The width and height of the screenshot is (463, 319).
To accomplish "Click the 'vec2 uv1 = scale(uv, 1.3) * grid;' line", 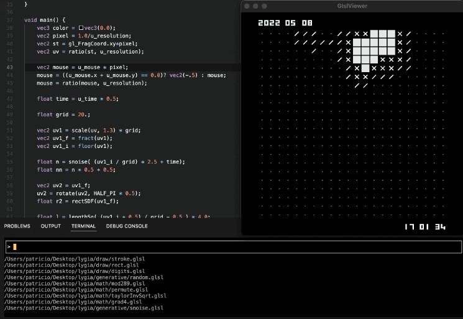I will (x=89, y=130).
